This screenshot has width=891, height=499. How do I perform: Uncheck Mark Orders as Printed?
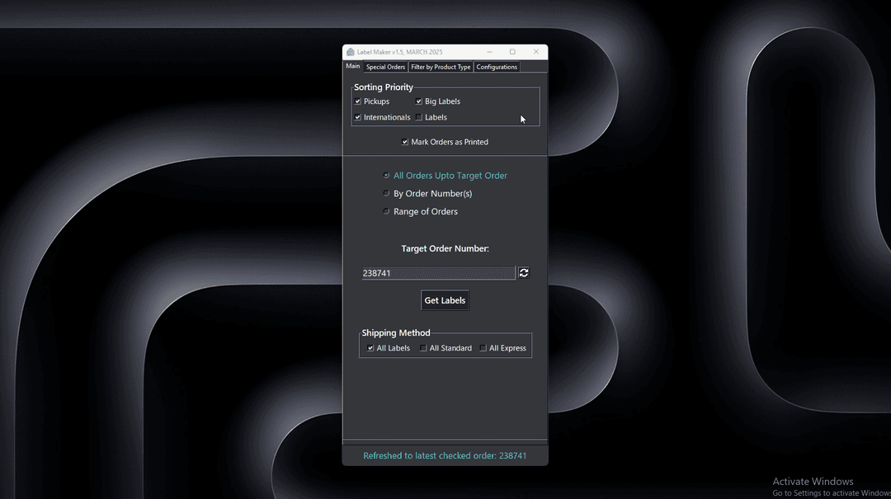[x=405, y=142]
